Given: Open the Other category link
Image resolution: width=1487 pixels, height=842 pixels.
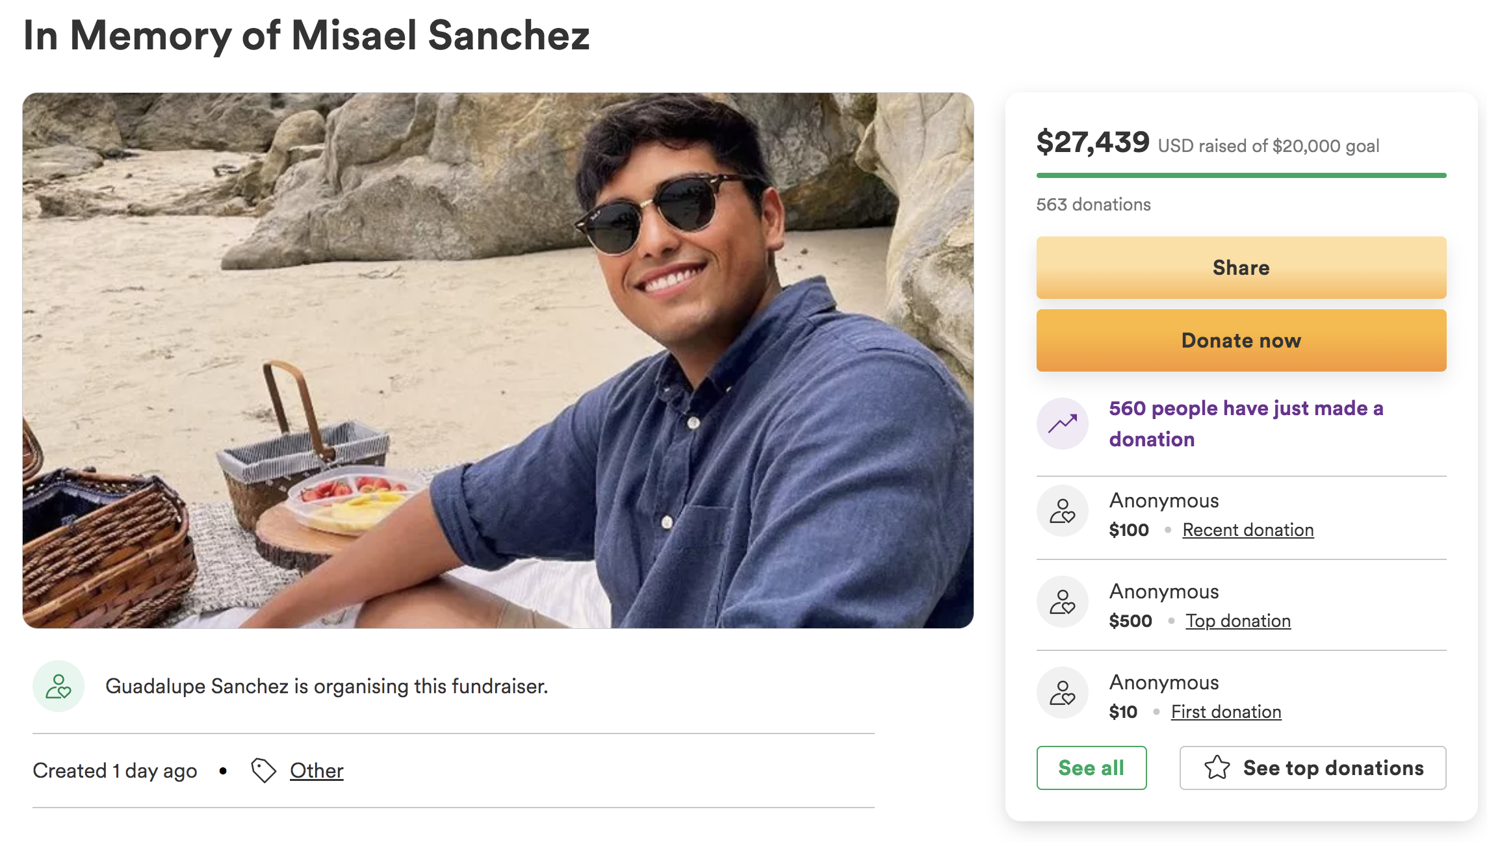Looking at the screenshot, I should pos(317,771).
